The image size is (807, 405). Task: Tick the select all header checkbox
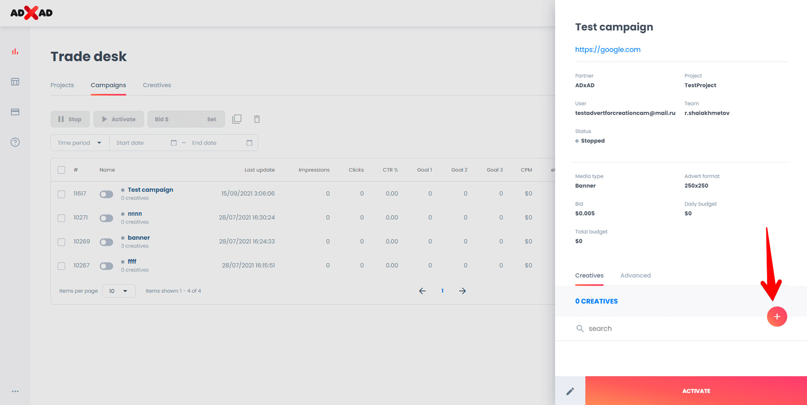pos(61,170)
